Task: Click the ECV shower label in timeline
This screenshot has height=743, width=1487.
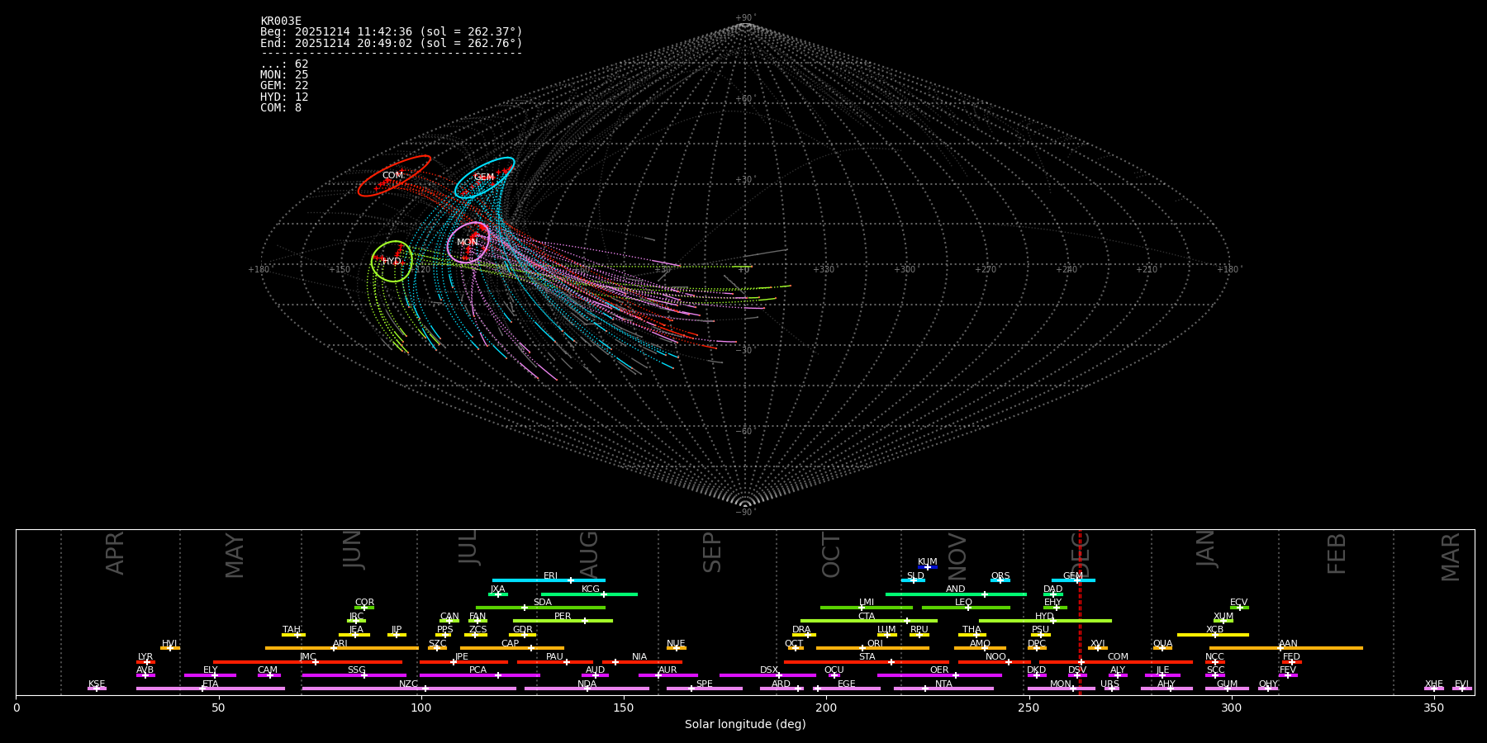Action: point(1238,603)
